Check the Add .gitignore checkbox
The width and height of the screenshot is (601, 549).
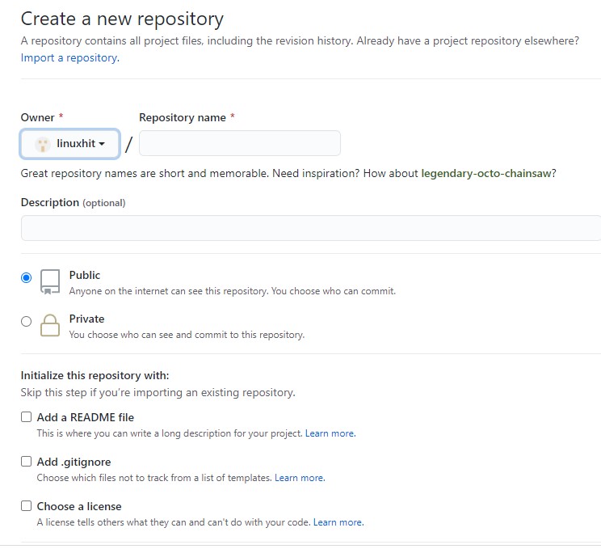26,461
